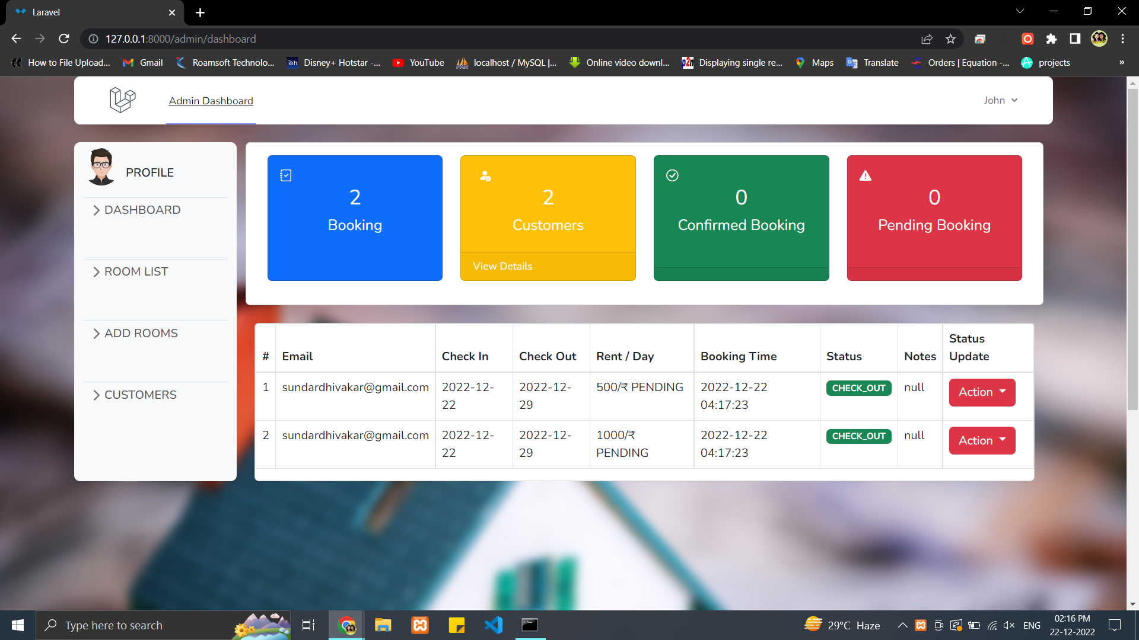Click the browser extensions puzzle icon

pos(1052,39)
